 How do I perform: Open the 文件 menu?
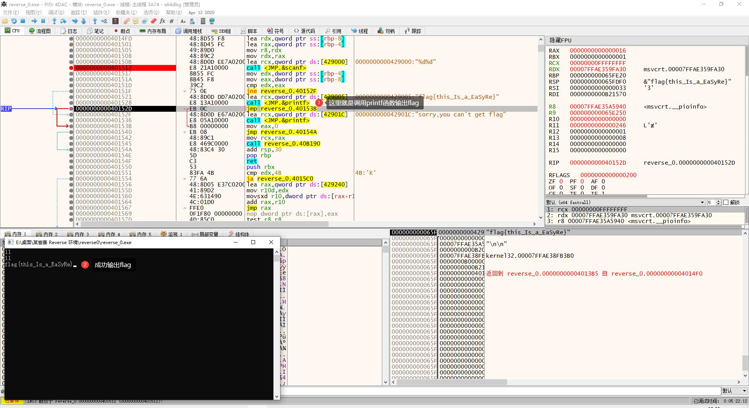tap(11, 12)
